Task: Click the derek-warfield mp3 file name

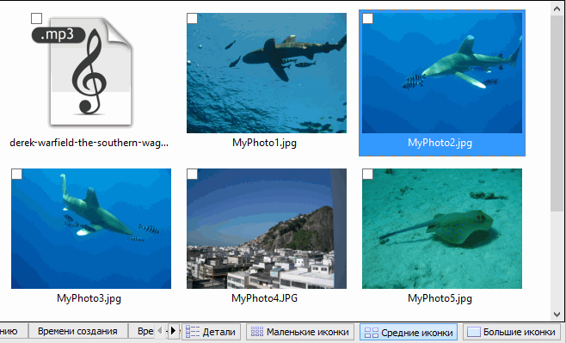Action: 89,143
